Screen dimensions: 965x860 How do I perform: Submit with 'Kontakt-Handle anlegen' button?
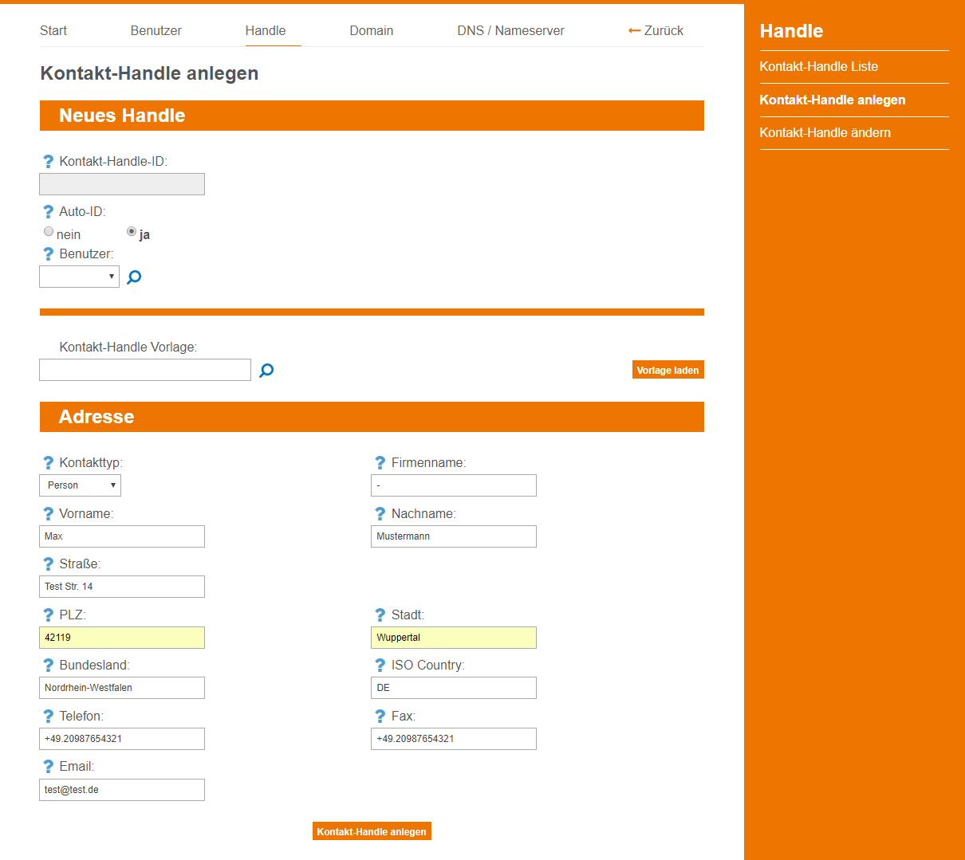pyautogui.click(x=372, y=831)
